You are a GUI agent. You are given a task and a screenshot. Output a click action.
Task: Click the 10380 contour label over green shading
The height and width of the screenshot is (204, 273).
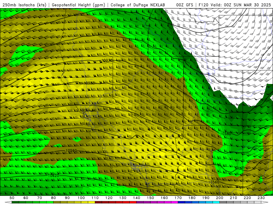coord(226,134)
